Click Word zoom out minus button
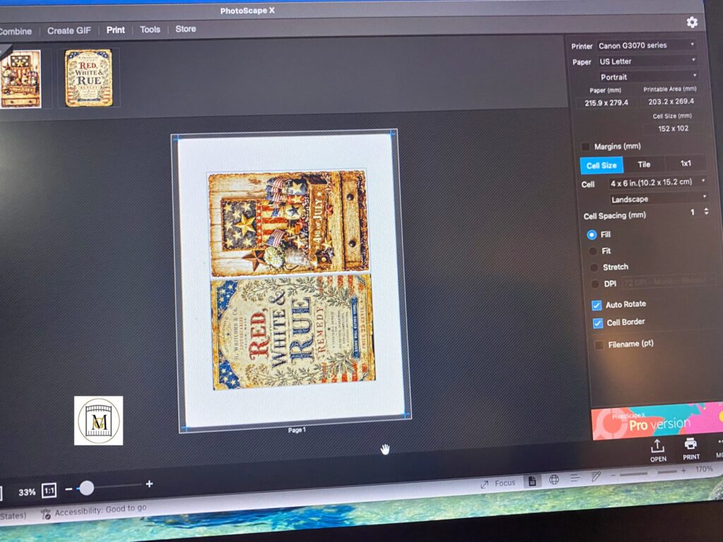Image resolution: width=723 pixels, height=542 pixels. (x=613, y=475)
